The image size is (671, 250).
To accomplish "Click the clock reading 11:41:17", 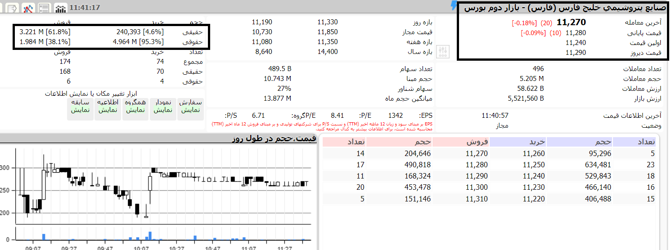I will [85, 8].
